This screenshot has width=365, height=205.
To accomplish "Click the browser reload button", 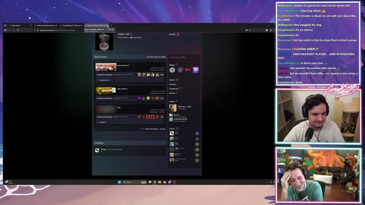I will coord(18,30).
